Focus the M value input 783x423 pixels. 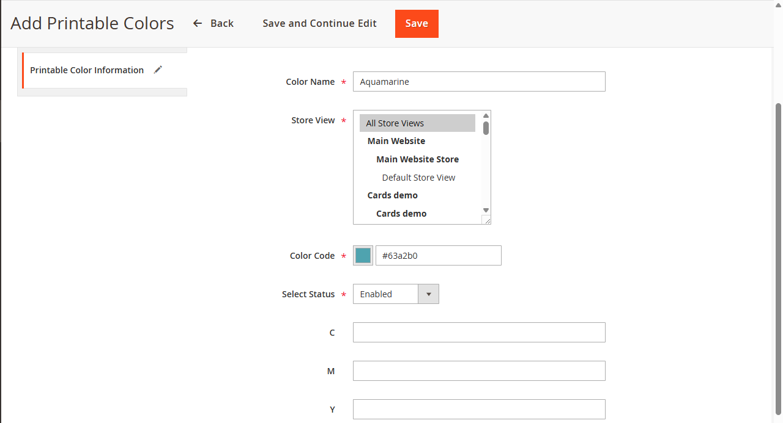point(479,371)
